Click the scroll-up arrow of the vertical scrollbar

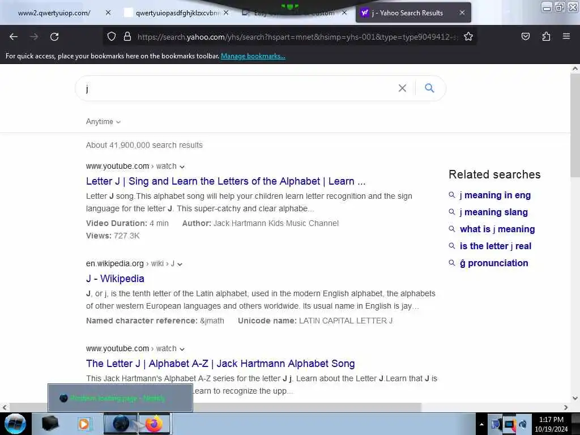575,69
